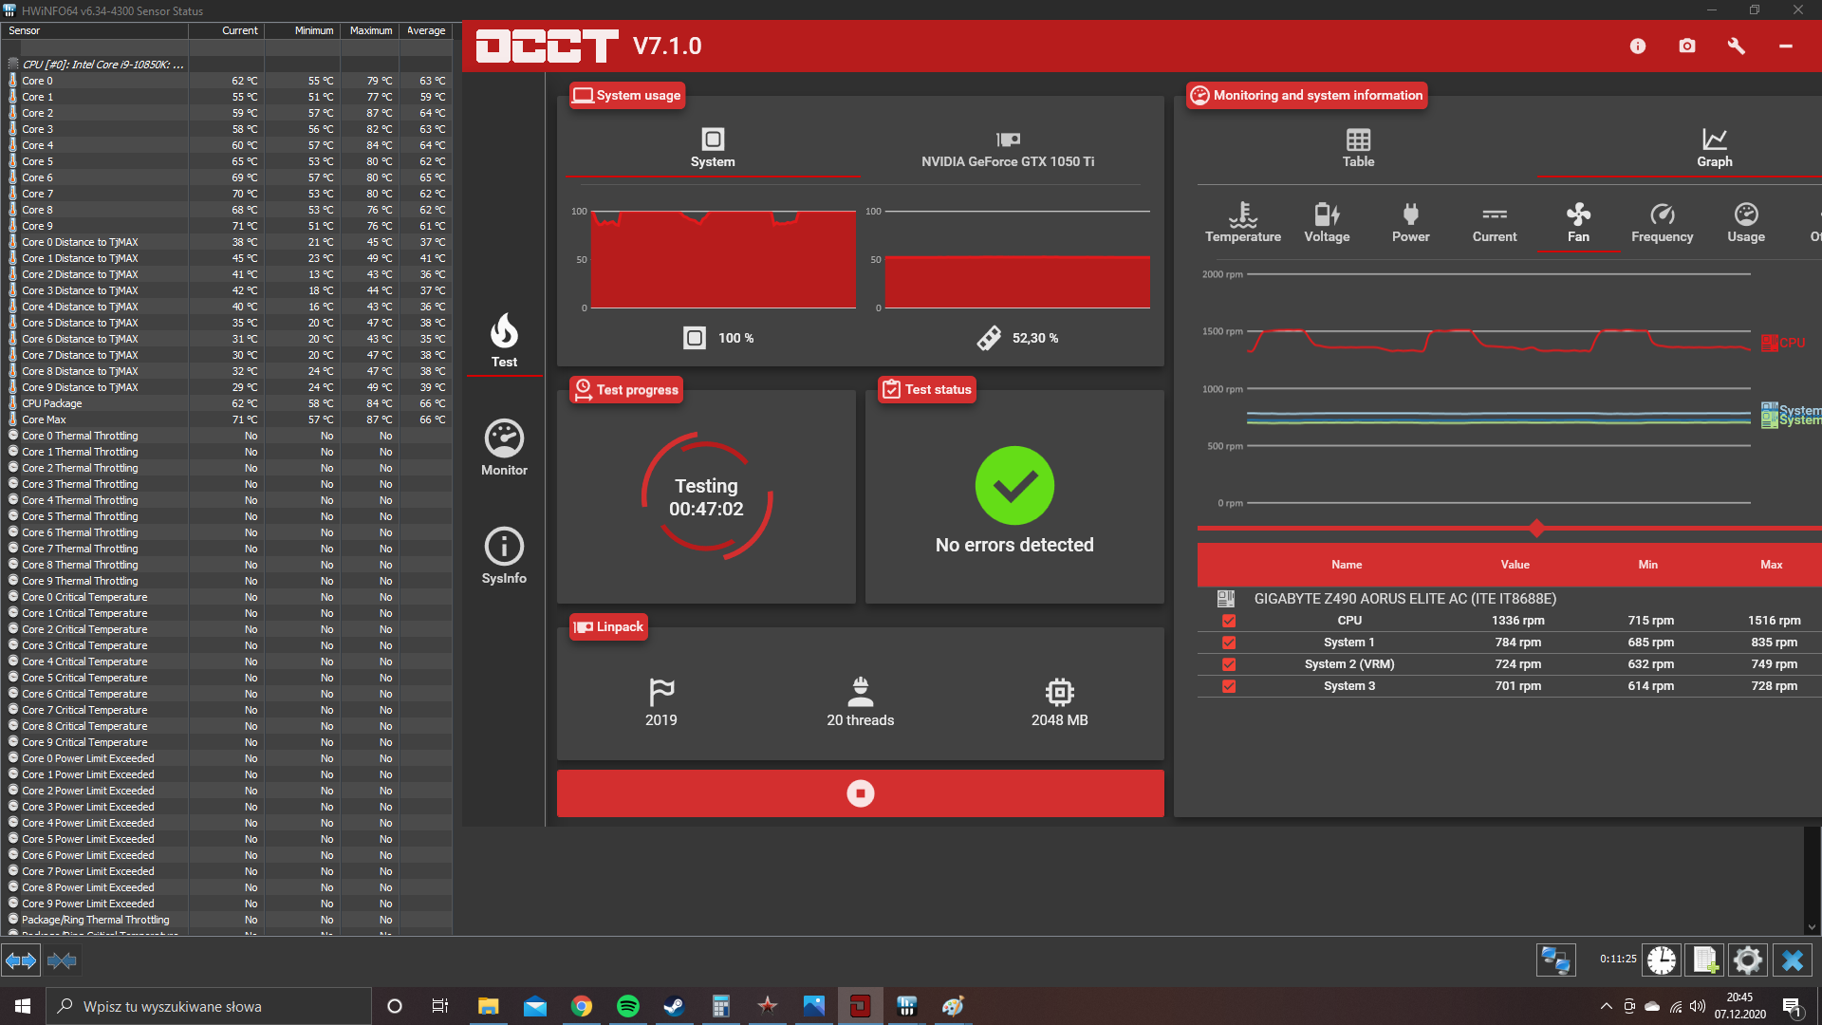1822x1025 pixels.
Task: Switch system usage to the System tab
Action: [713, 148]
